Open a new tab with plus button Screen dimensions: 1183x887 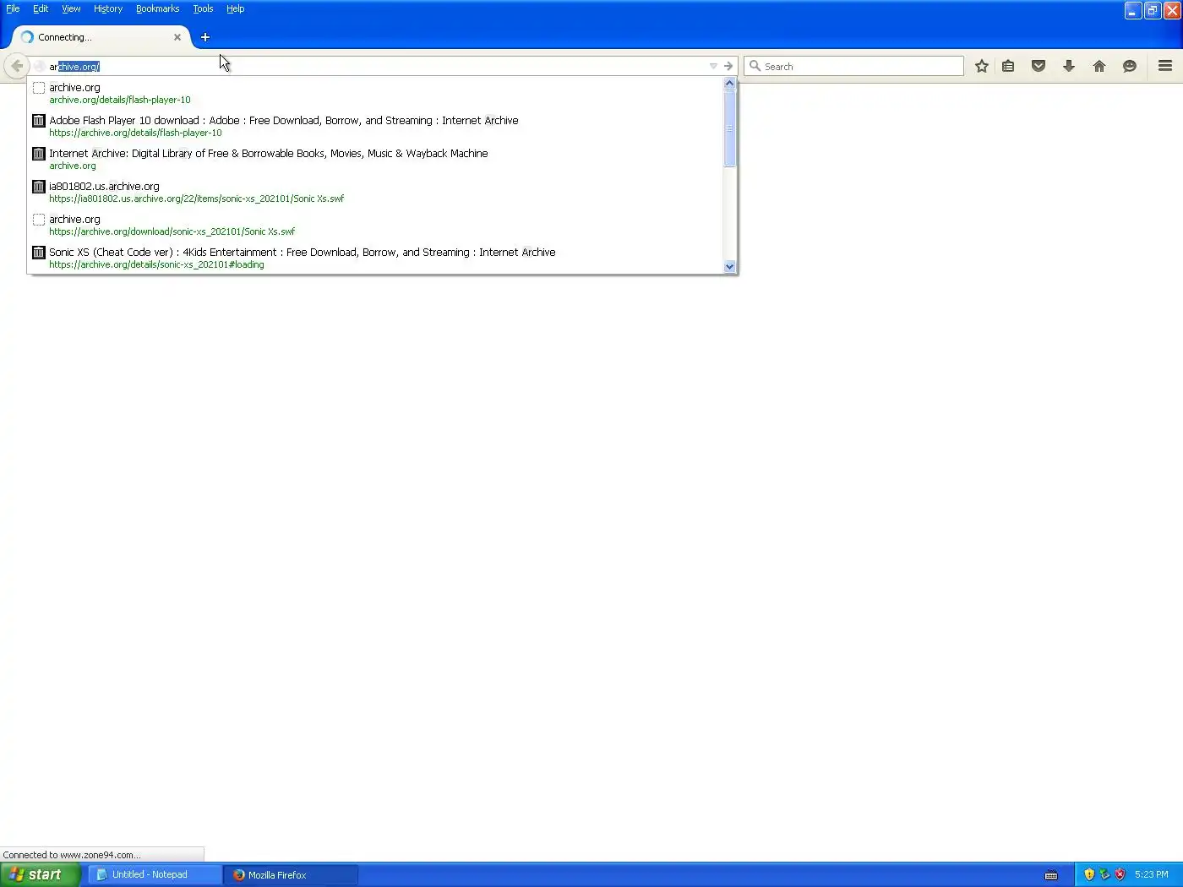coord(205,37)
